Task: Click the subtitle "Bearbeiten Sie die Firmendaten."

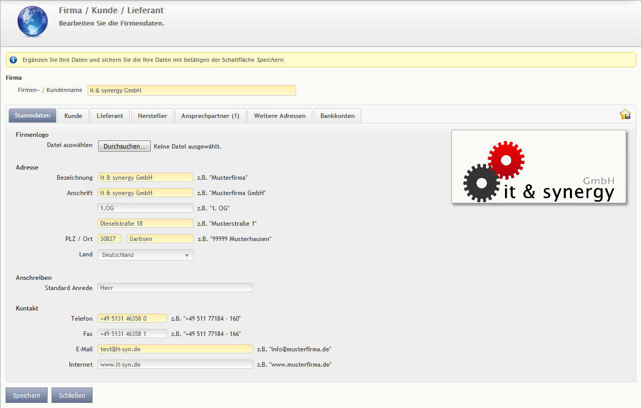Action: [111, 23]
